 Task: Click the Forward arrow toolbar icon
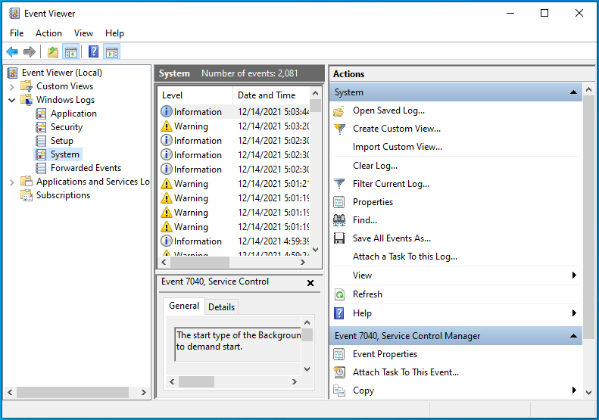[x=30, y=51]
